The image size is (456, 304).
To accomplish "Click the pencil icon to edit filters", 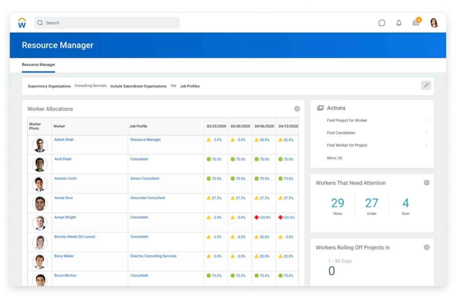I will coord(426,85).
